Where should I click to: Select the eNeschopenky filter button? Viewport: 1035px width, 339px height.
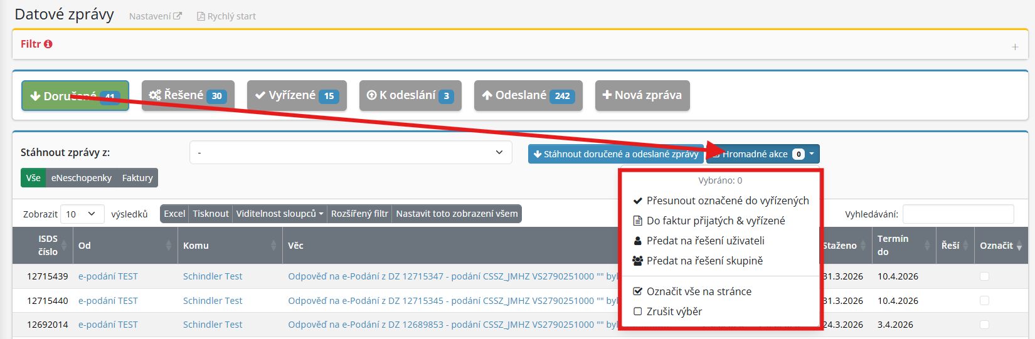click(x=82, y=178)
